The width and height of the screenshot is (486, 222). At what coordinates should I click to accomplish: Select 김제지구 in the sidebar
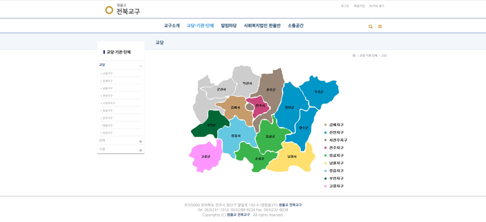[108, 81]
